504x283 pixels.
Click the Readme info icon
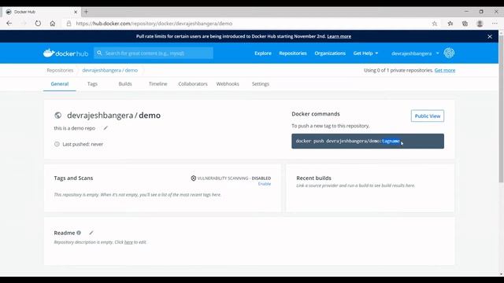pos(79,233)
